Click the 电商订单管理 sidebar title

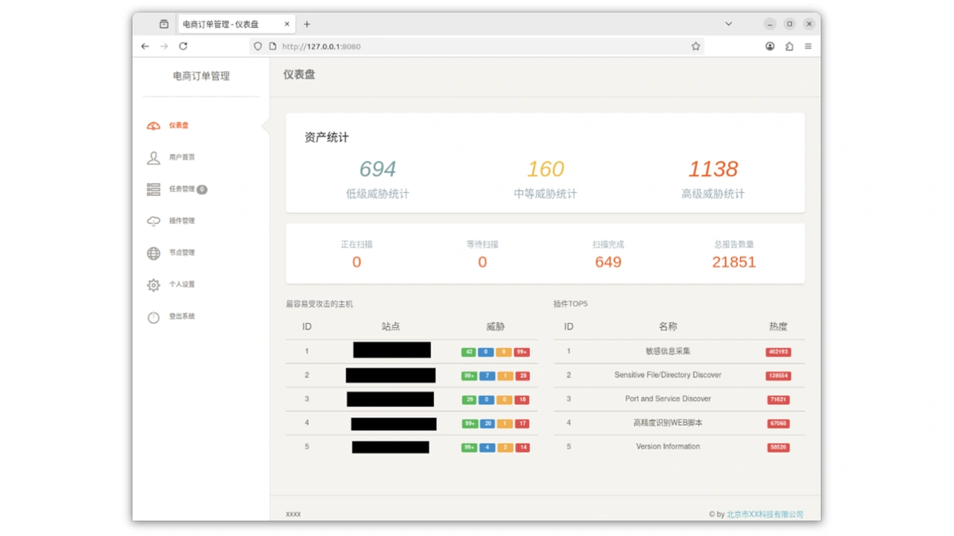(201, 76)
